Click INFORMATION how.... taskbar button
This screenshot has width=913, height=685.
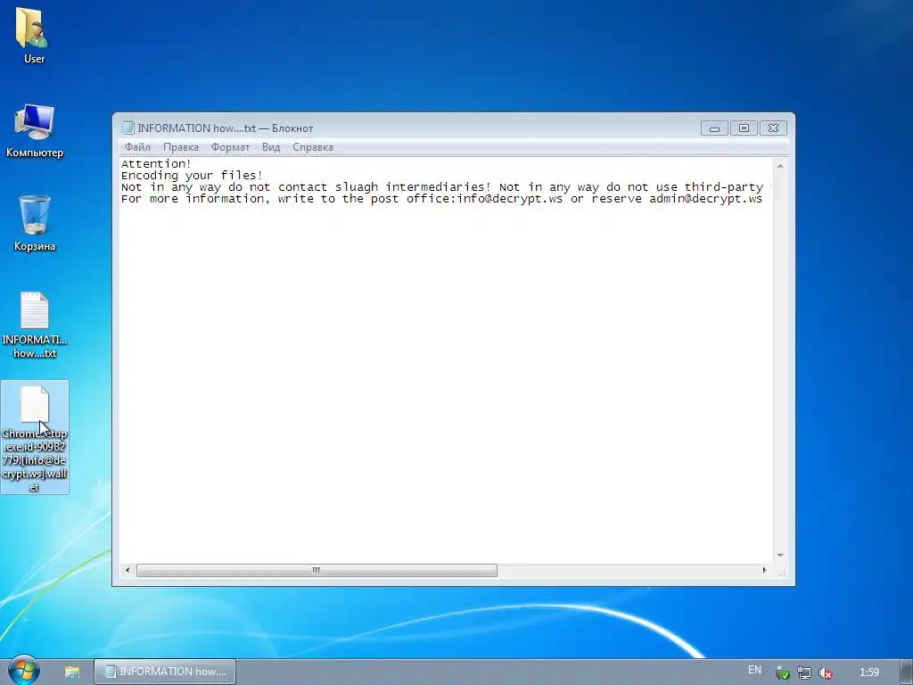point(165,672)
